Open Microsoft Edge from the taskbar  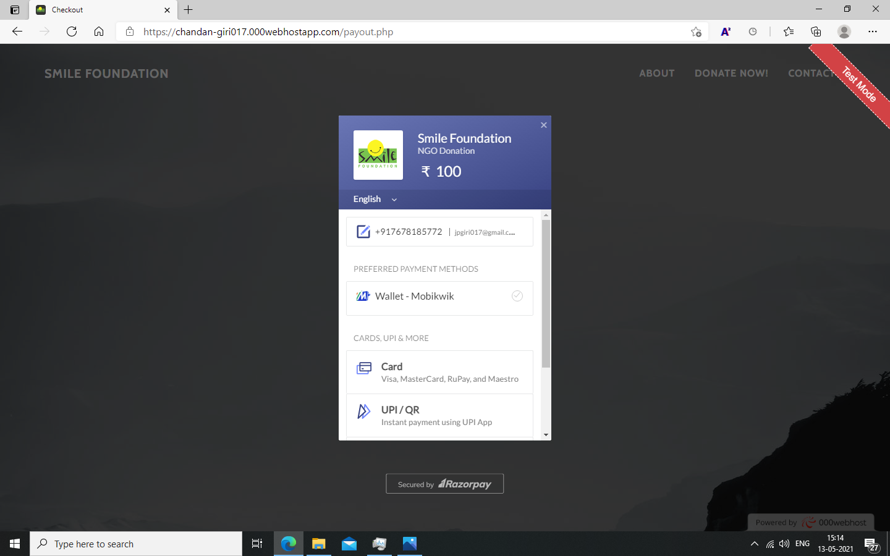[288, 544]
